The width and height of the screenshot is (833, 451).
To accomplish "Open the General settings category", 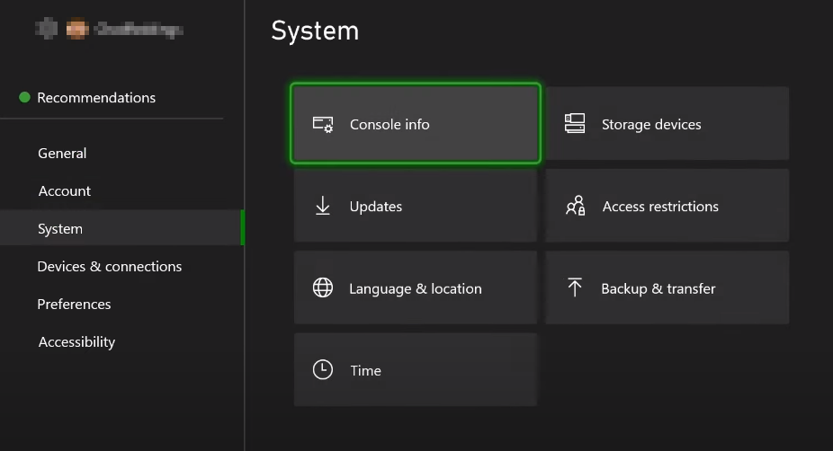I will [x=62, y=154].
